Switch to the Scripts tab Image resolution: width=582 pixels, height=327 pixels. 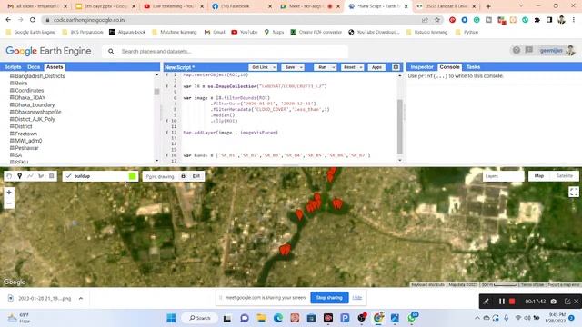[x=13, y=67]
